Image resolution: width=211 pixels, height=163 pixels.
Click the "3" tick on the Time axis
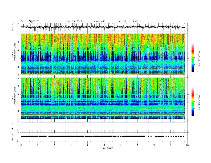coord(71,145)
